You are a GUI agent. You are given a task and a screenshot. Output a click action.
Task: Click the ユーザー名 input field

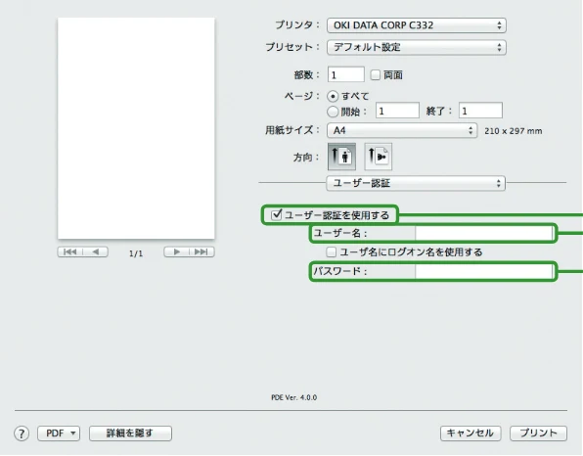click(x=484, y=233)
